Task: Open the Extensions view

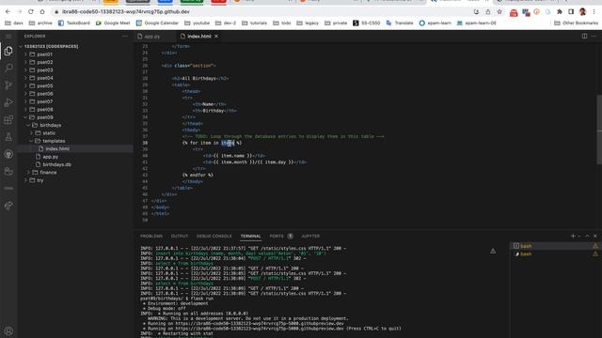Action: pos(8,119)
